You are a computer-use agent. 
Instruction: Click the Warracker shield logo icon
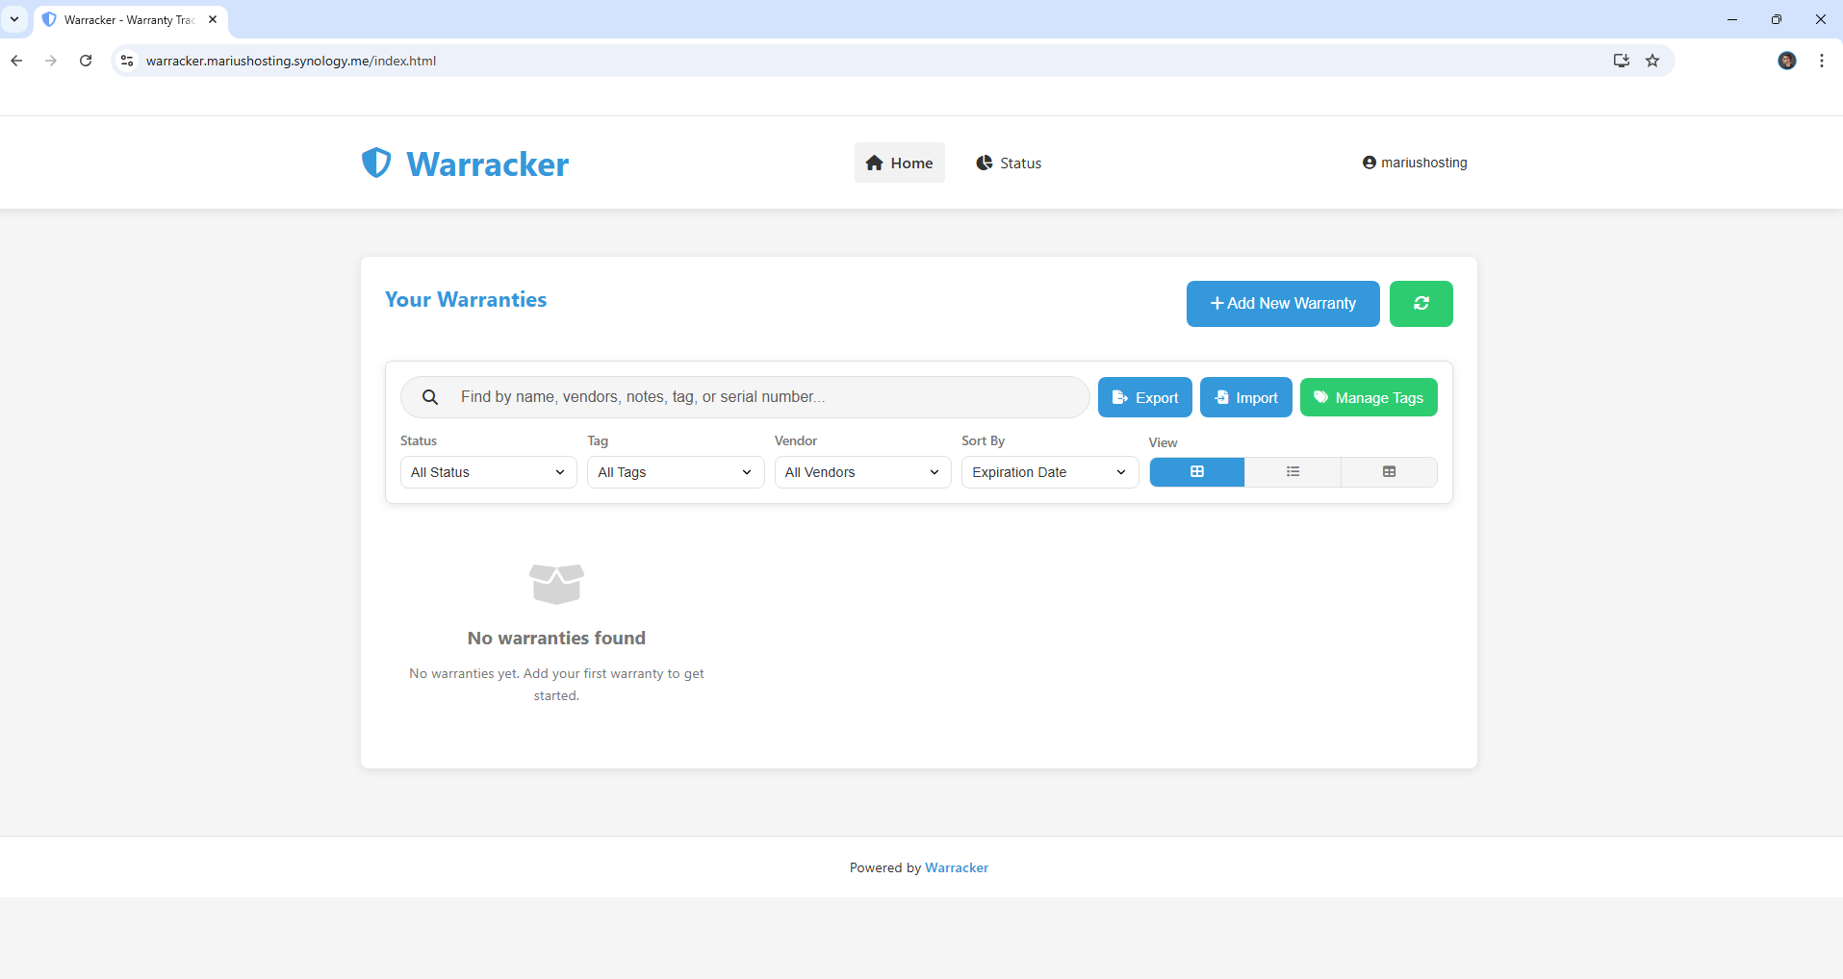(x=376, y=163)
